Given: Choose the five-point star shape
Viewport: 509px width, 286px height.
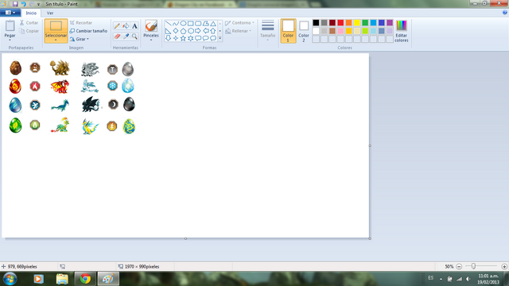Looking at the screenshot, I should [x=183, y=38].
